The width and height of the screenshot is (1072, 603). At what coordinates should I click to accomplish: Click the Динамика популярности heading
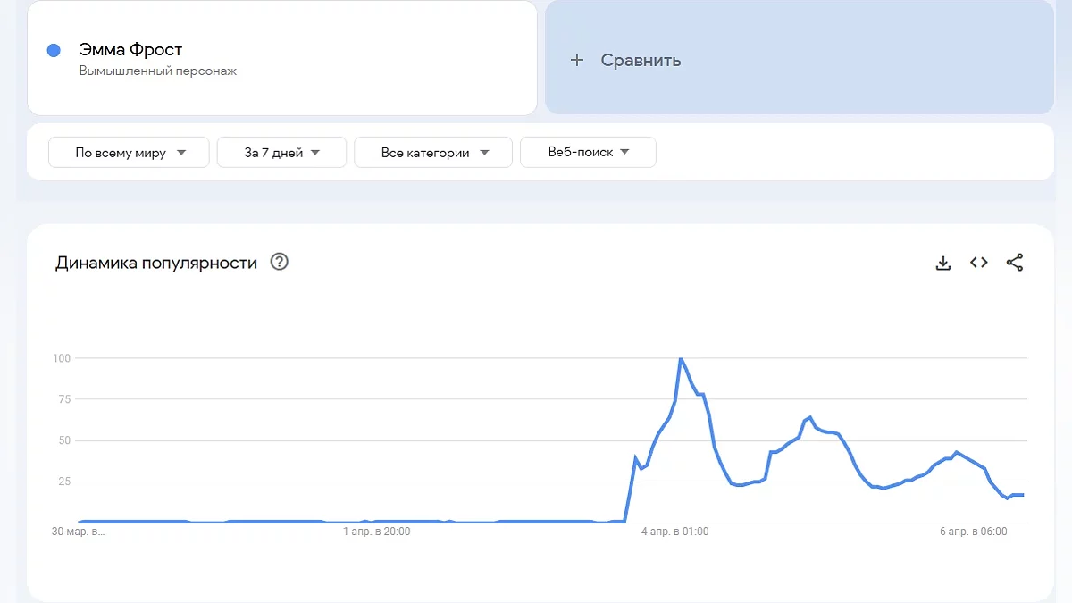[156, 263]
